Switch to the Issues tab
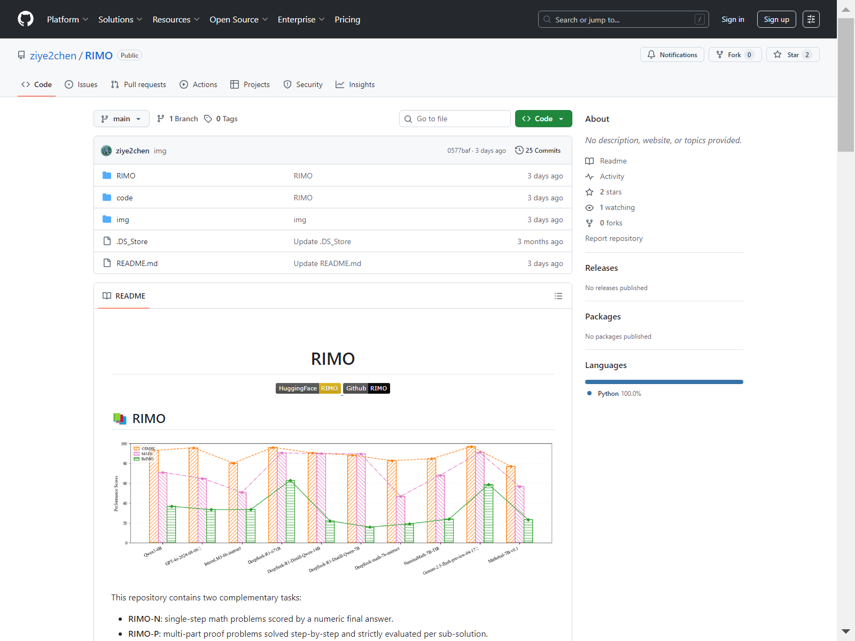 point(81,84)
